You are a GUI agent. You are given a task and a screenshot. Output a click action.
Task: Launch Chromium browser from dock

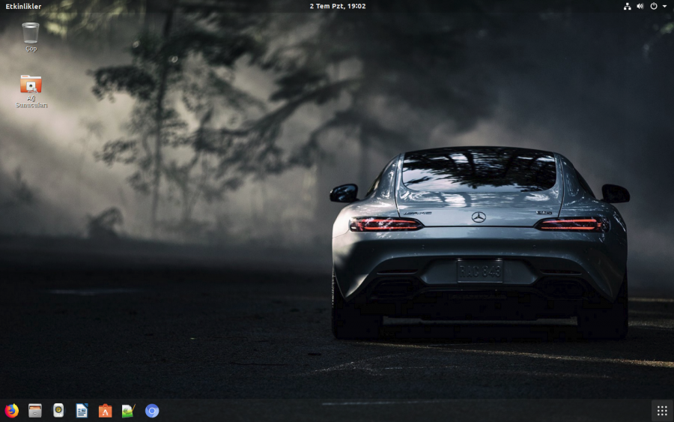[152, 411]
